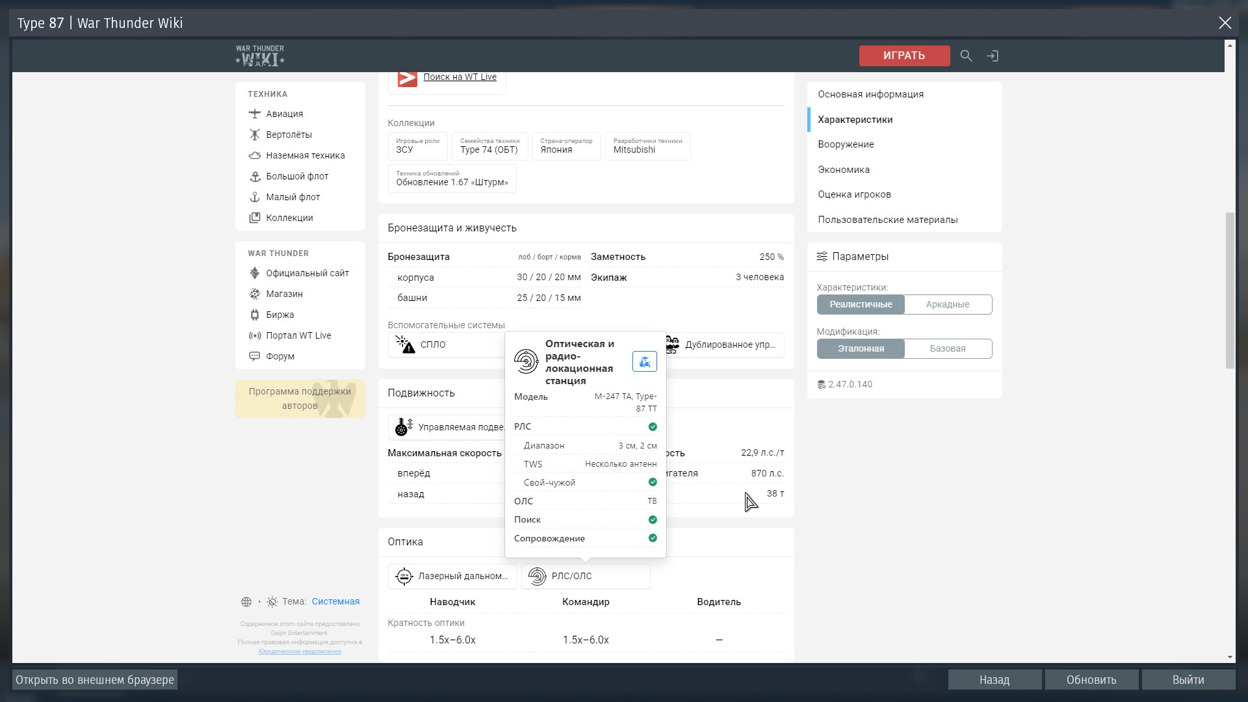Expand the Управляемая подвеска info
The height and width of the screenshot is (702, 1248).
coord(448,427)
